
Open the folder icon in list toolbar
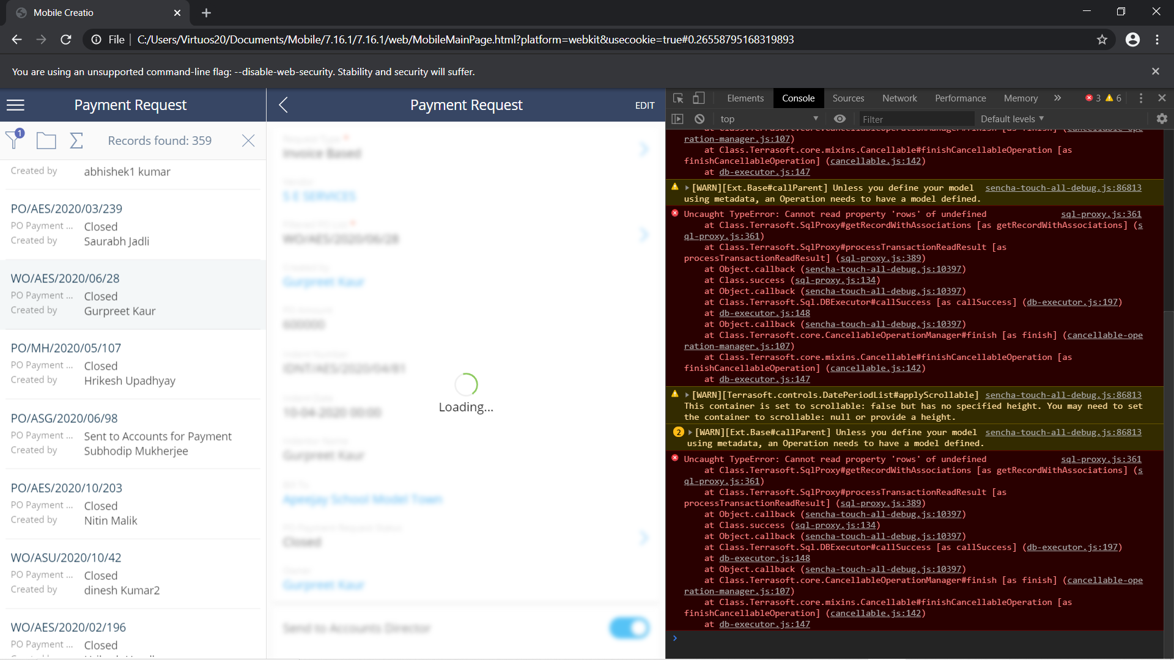46,141
